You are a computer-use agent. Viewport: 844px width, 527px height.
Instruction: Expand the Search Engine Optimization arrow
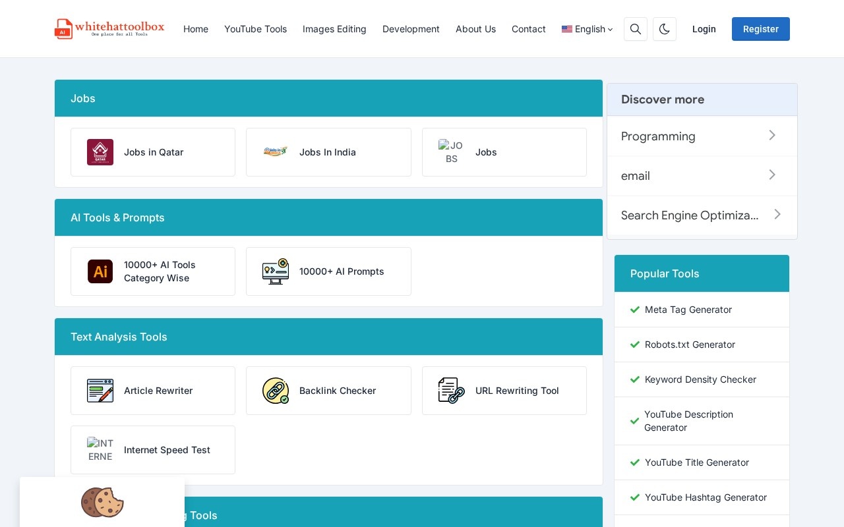click(x=777, y=214)
